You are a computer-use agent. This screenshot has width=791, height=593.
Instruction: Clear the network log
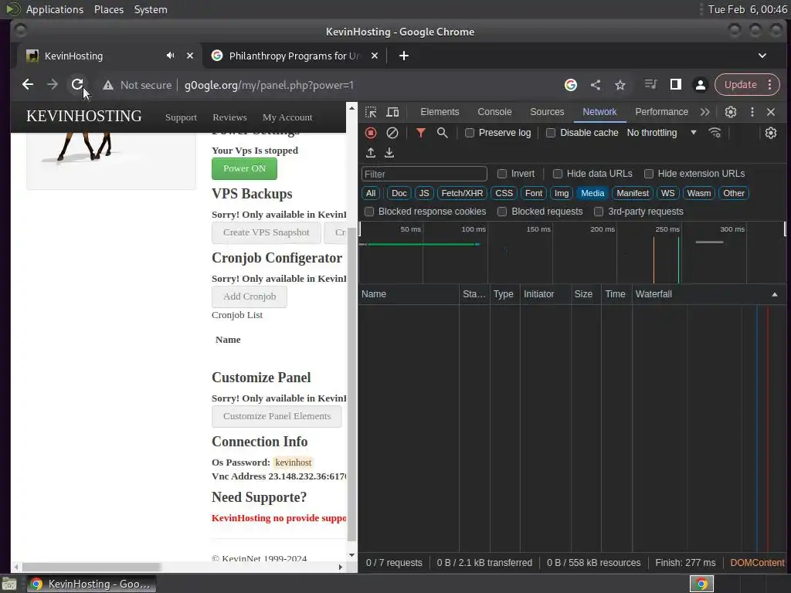click(392, 133)
